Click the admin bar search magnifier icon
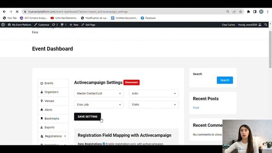This screenshot has width=272, height=153. click(266, 25)
